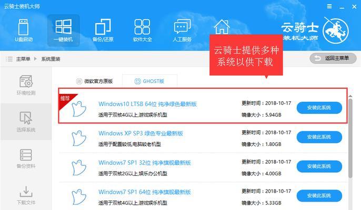The width and height of the screenshot is (361, 210).
Task: Open 备份/还原 from the top toolbar
Action: (x=103, y=30)
